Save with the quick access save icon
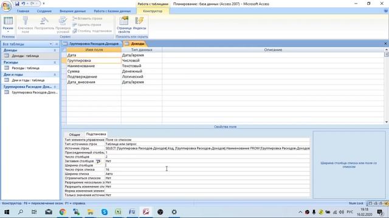 click(x=17, y=4)
